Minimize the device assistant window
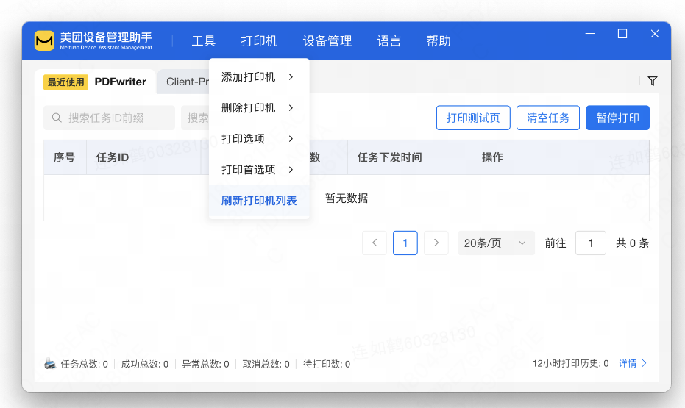This screenshot has height=408, width=685. coord(590,34)
